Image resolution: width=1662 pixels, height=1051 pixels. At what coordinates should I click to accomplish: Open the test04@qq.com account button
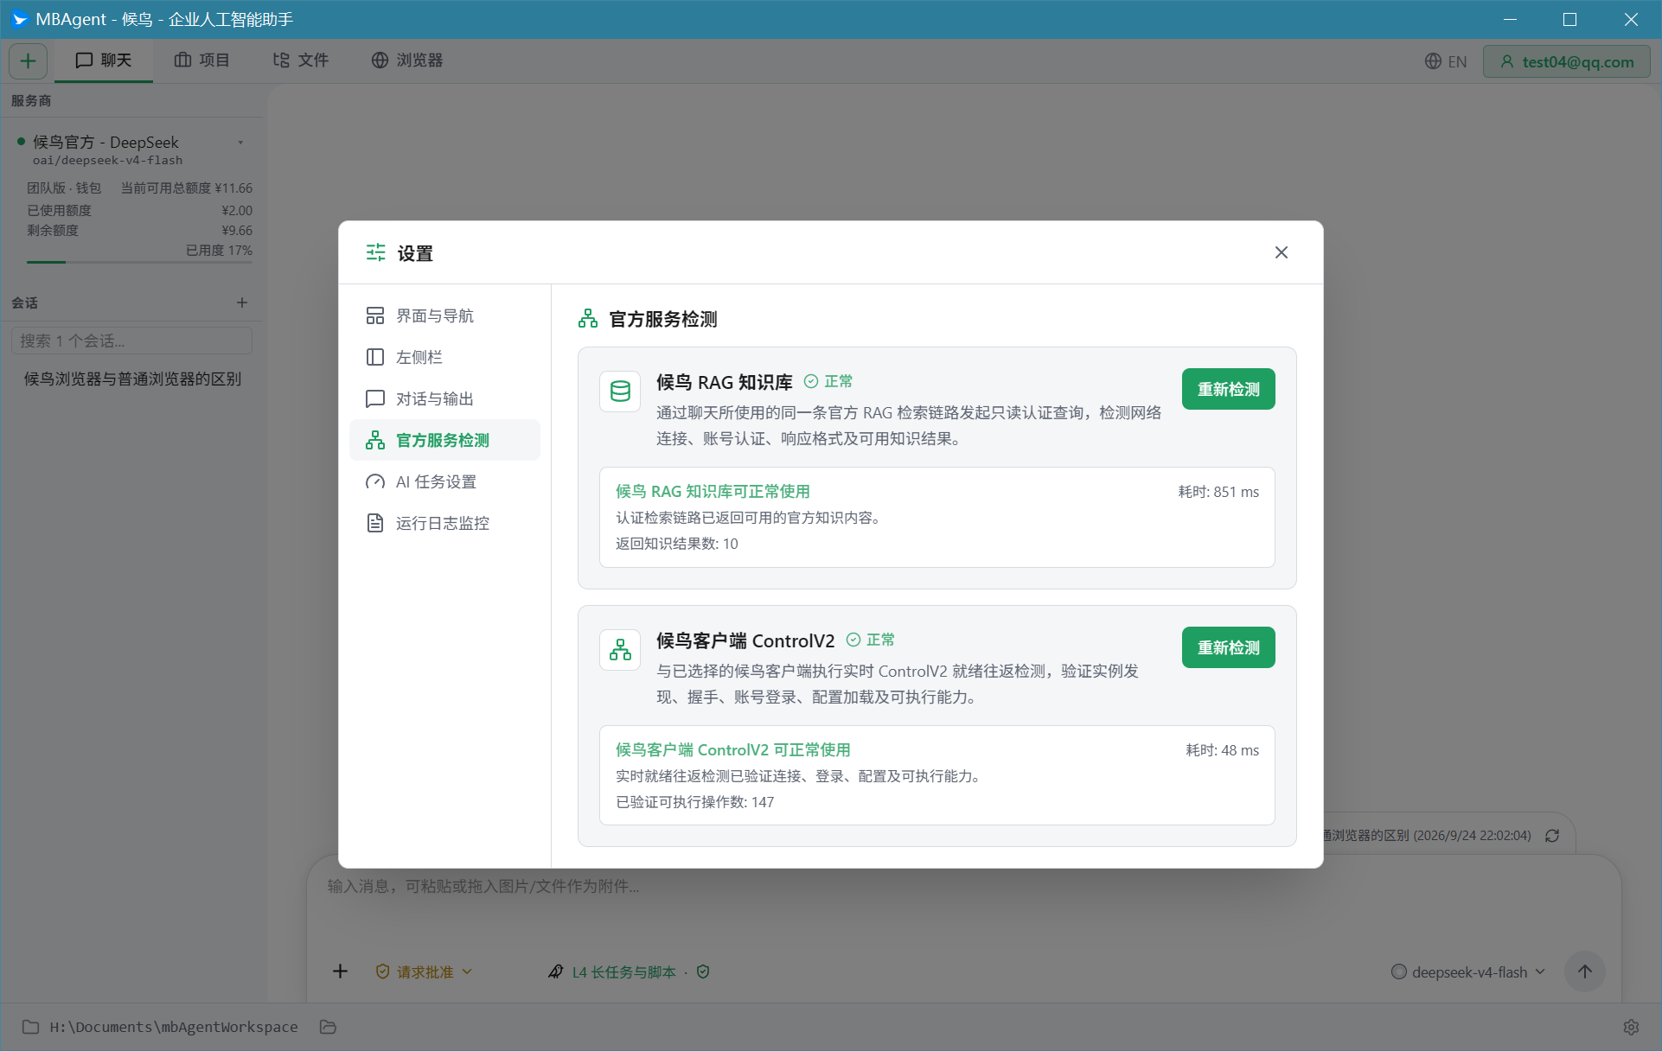point(1567,61)
